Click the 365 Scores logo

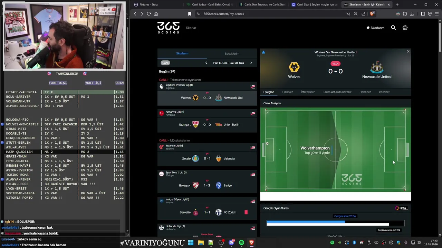[169, 28]
